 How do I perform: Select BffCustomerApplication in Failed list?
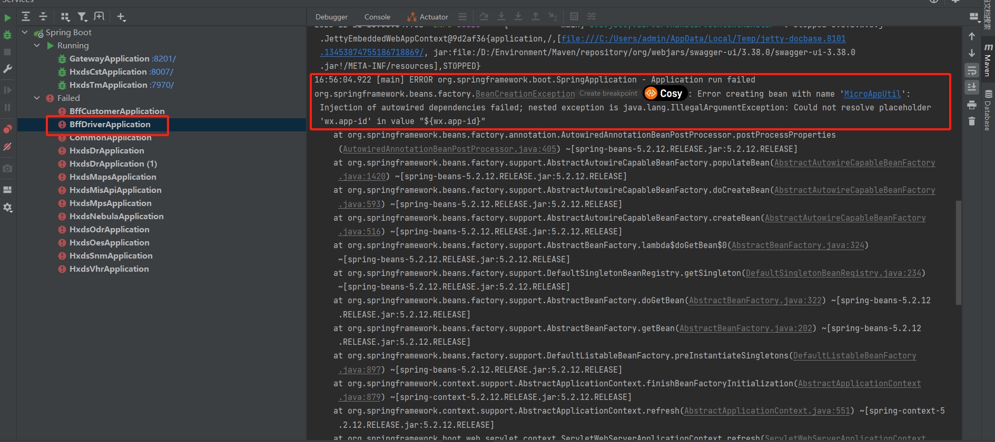(x=117, y=111)
